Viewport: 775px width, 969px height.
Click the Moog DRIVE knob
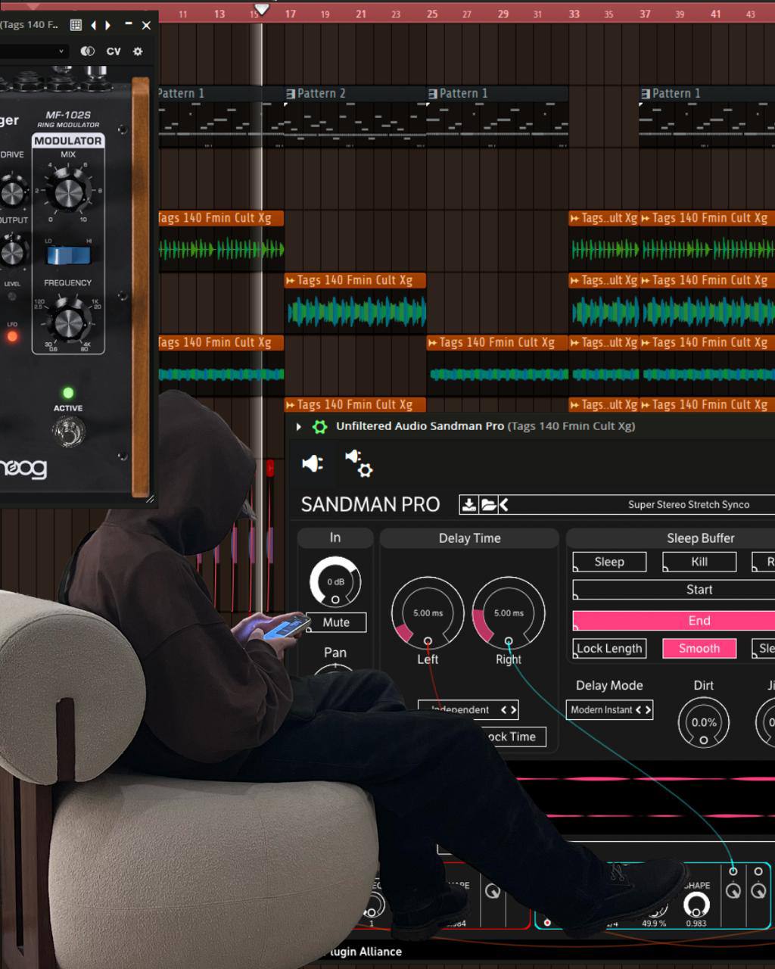11,192
